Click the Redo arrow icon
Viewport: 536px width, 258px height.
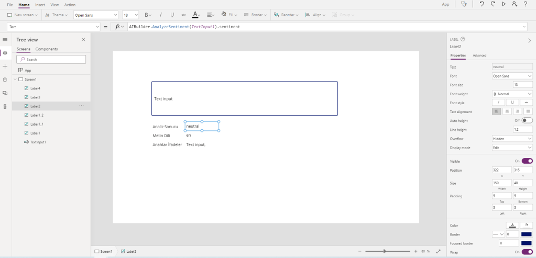(493, 4)
